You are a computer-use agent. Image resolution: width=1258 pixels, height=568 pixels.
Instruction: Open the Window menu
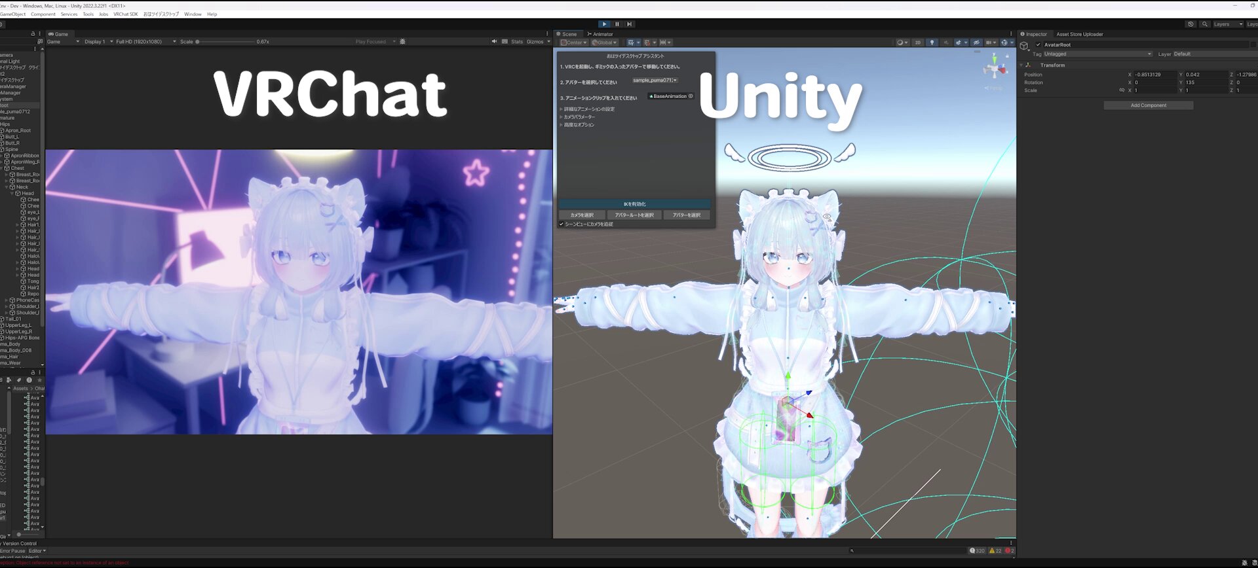pos(193,14)
